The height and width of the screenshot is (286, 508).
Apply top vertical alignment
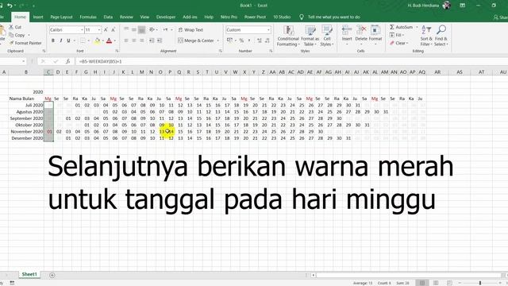(126, 30)
